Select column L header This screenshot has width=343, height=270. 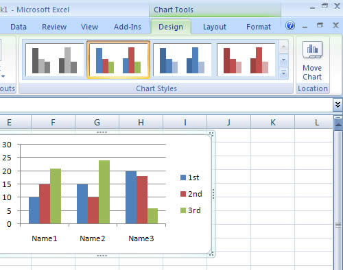314,123
